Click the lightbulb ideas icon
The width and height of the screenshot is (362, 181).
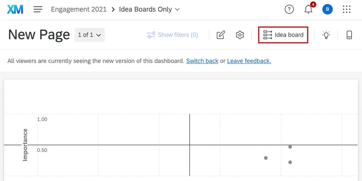[326, 35]
